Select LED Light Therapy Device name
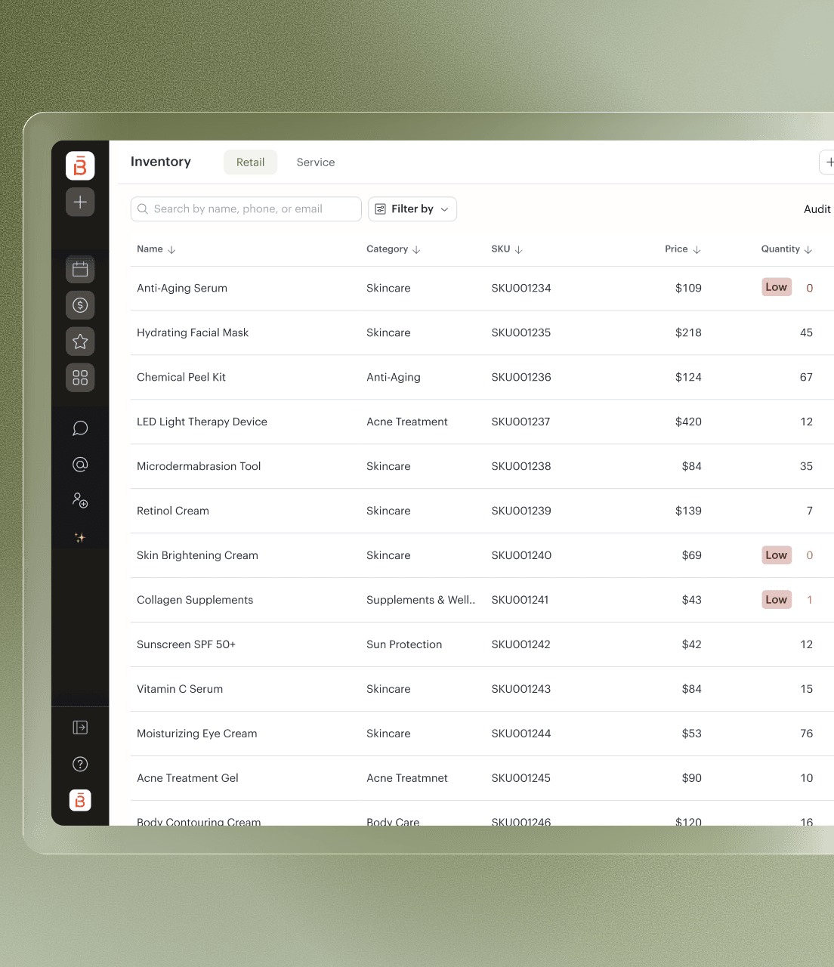 (x=202, y=422)
